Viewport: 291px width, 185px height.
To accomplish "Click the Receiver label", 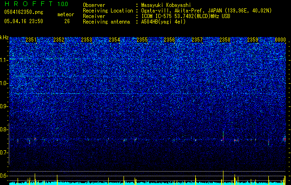I will tap(94, 16).
